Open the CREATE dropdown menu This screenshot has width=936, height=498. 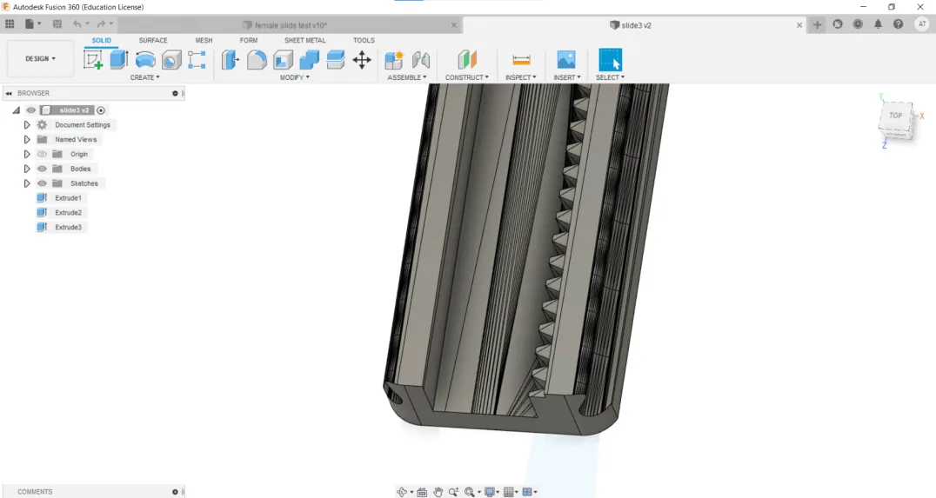145,77
